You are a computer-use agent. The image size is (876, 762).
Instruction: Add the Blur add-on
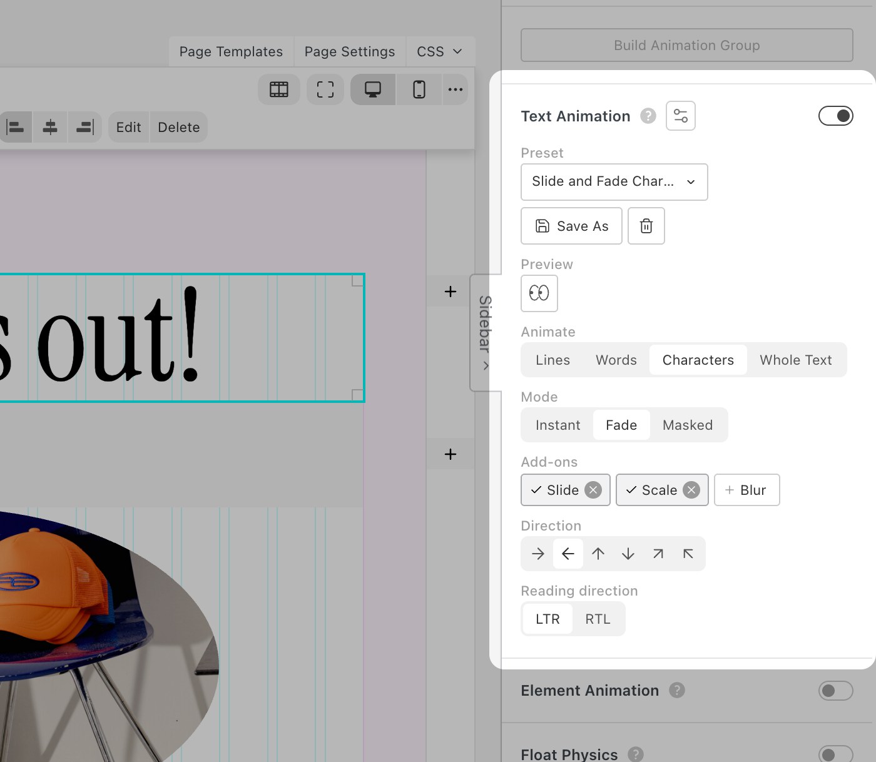[747, 490]
